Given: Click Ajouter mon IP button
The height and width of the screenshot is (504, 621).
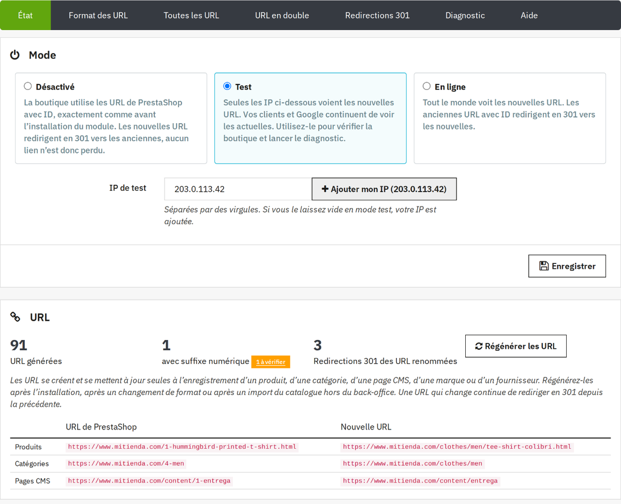Looking at the screenshot, I should [x=384, y=189].
